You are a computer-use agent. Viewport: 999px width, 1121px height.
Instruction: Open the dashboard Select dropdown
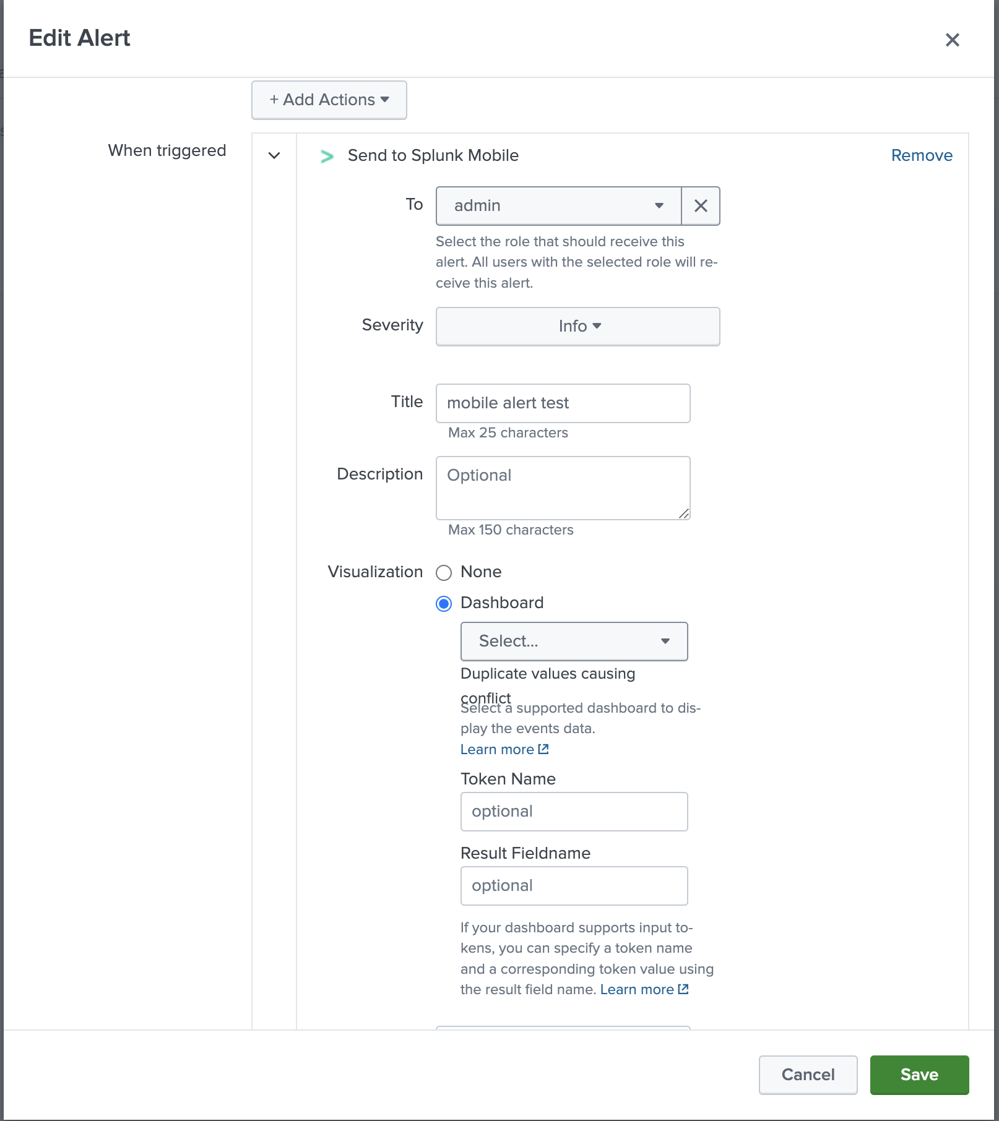574,641
